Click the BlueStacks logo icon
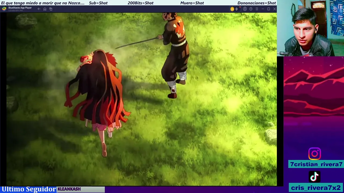 pyautogui.click(x=4, y=9)
